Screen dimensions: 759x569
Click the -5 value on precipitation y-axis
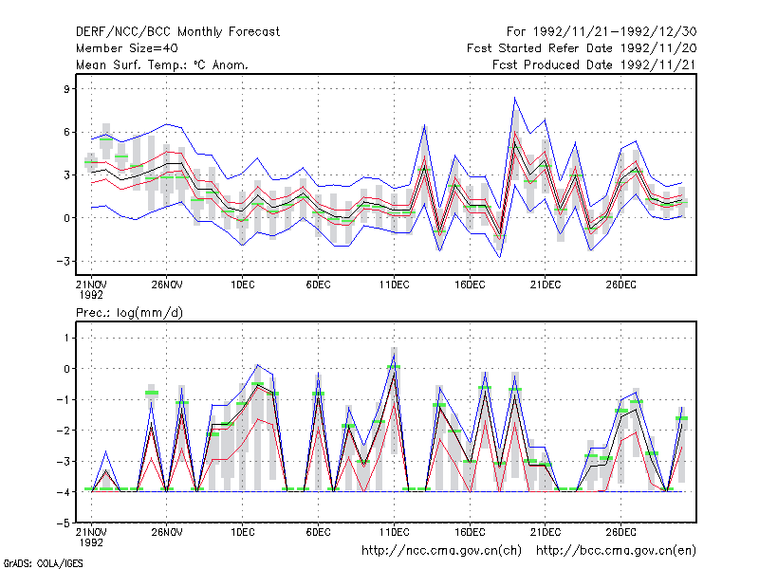point(63,523)
